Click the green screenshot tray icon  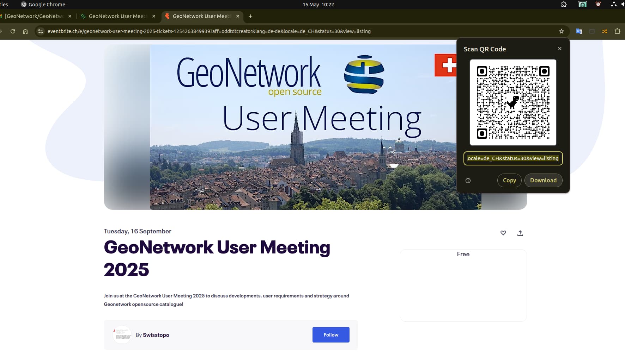click(583, 4)
